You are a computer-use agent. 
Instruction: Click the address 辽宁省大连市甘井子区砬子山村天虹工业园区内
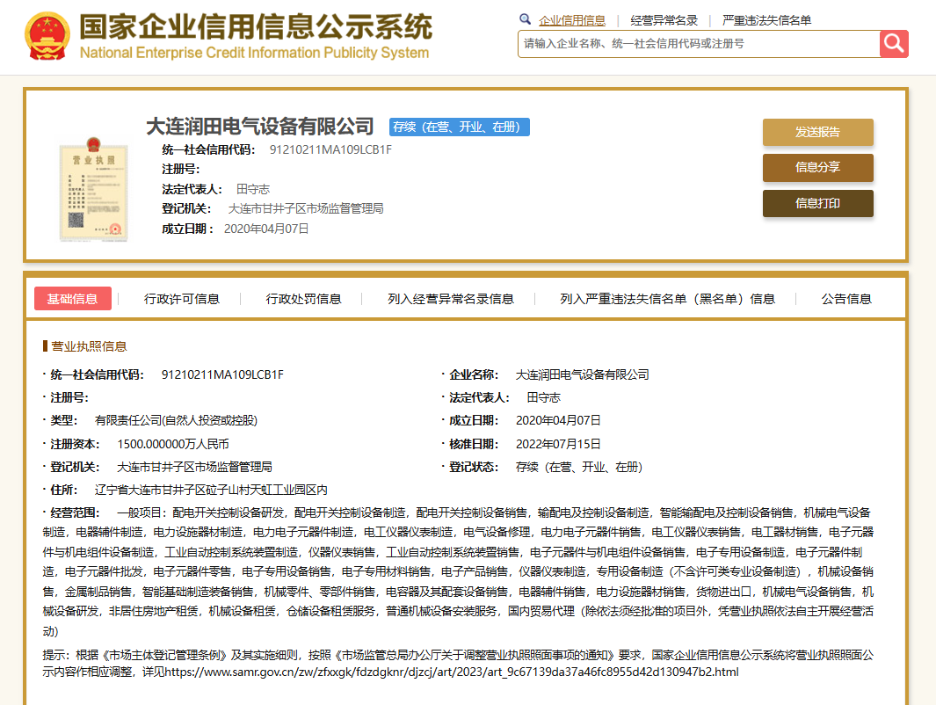pyautogui.click(x=211, y=491)
